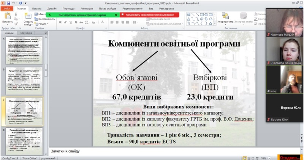Align text left in paragraph group
304x160 pixels.
click(112, 22)
